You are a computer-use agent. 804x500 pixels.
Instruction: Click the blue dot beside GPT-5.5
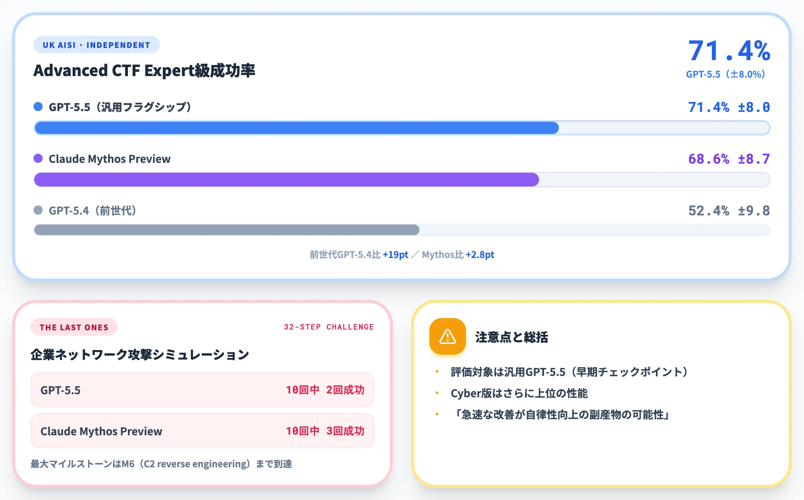point(38,107)
